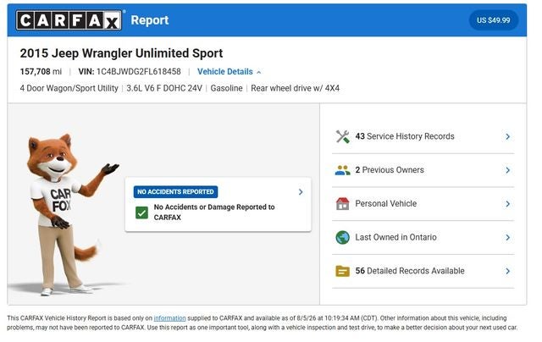Click 'No Accidents or Damage Reported to CARFAX' text
Image resolution: width=542 pixels, height=342 pixels.
click(214, 212)
